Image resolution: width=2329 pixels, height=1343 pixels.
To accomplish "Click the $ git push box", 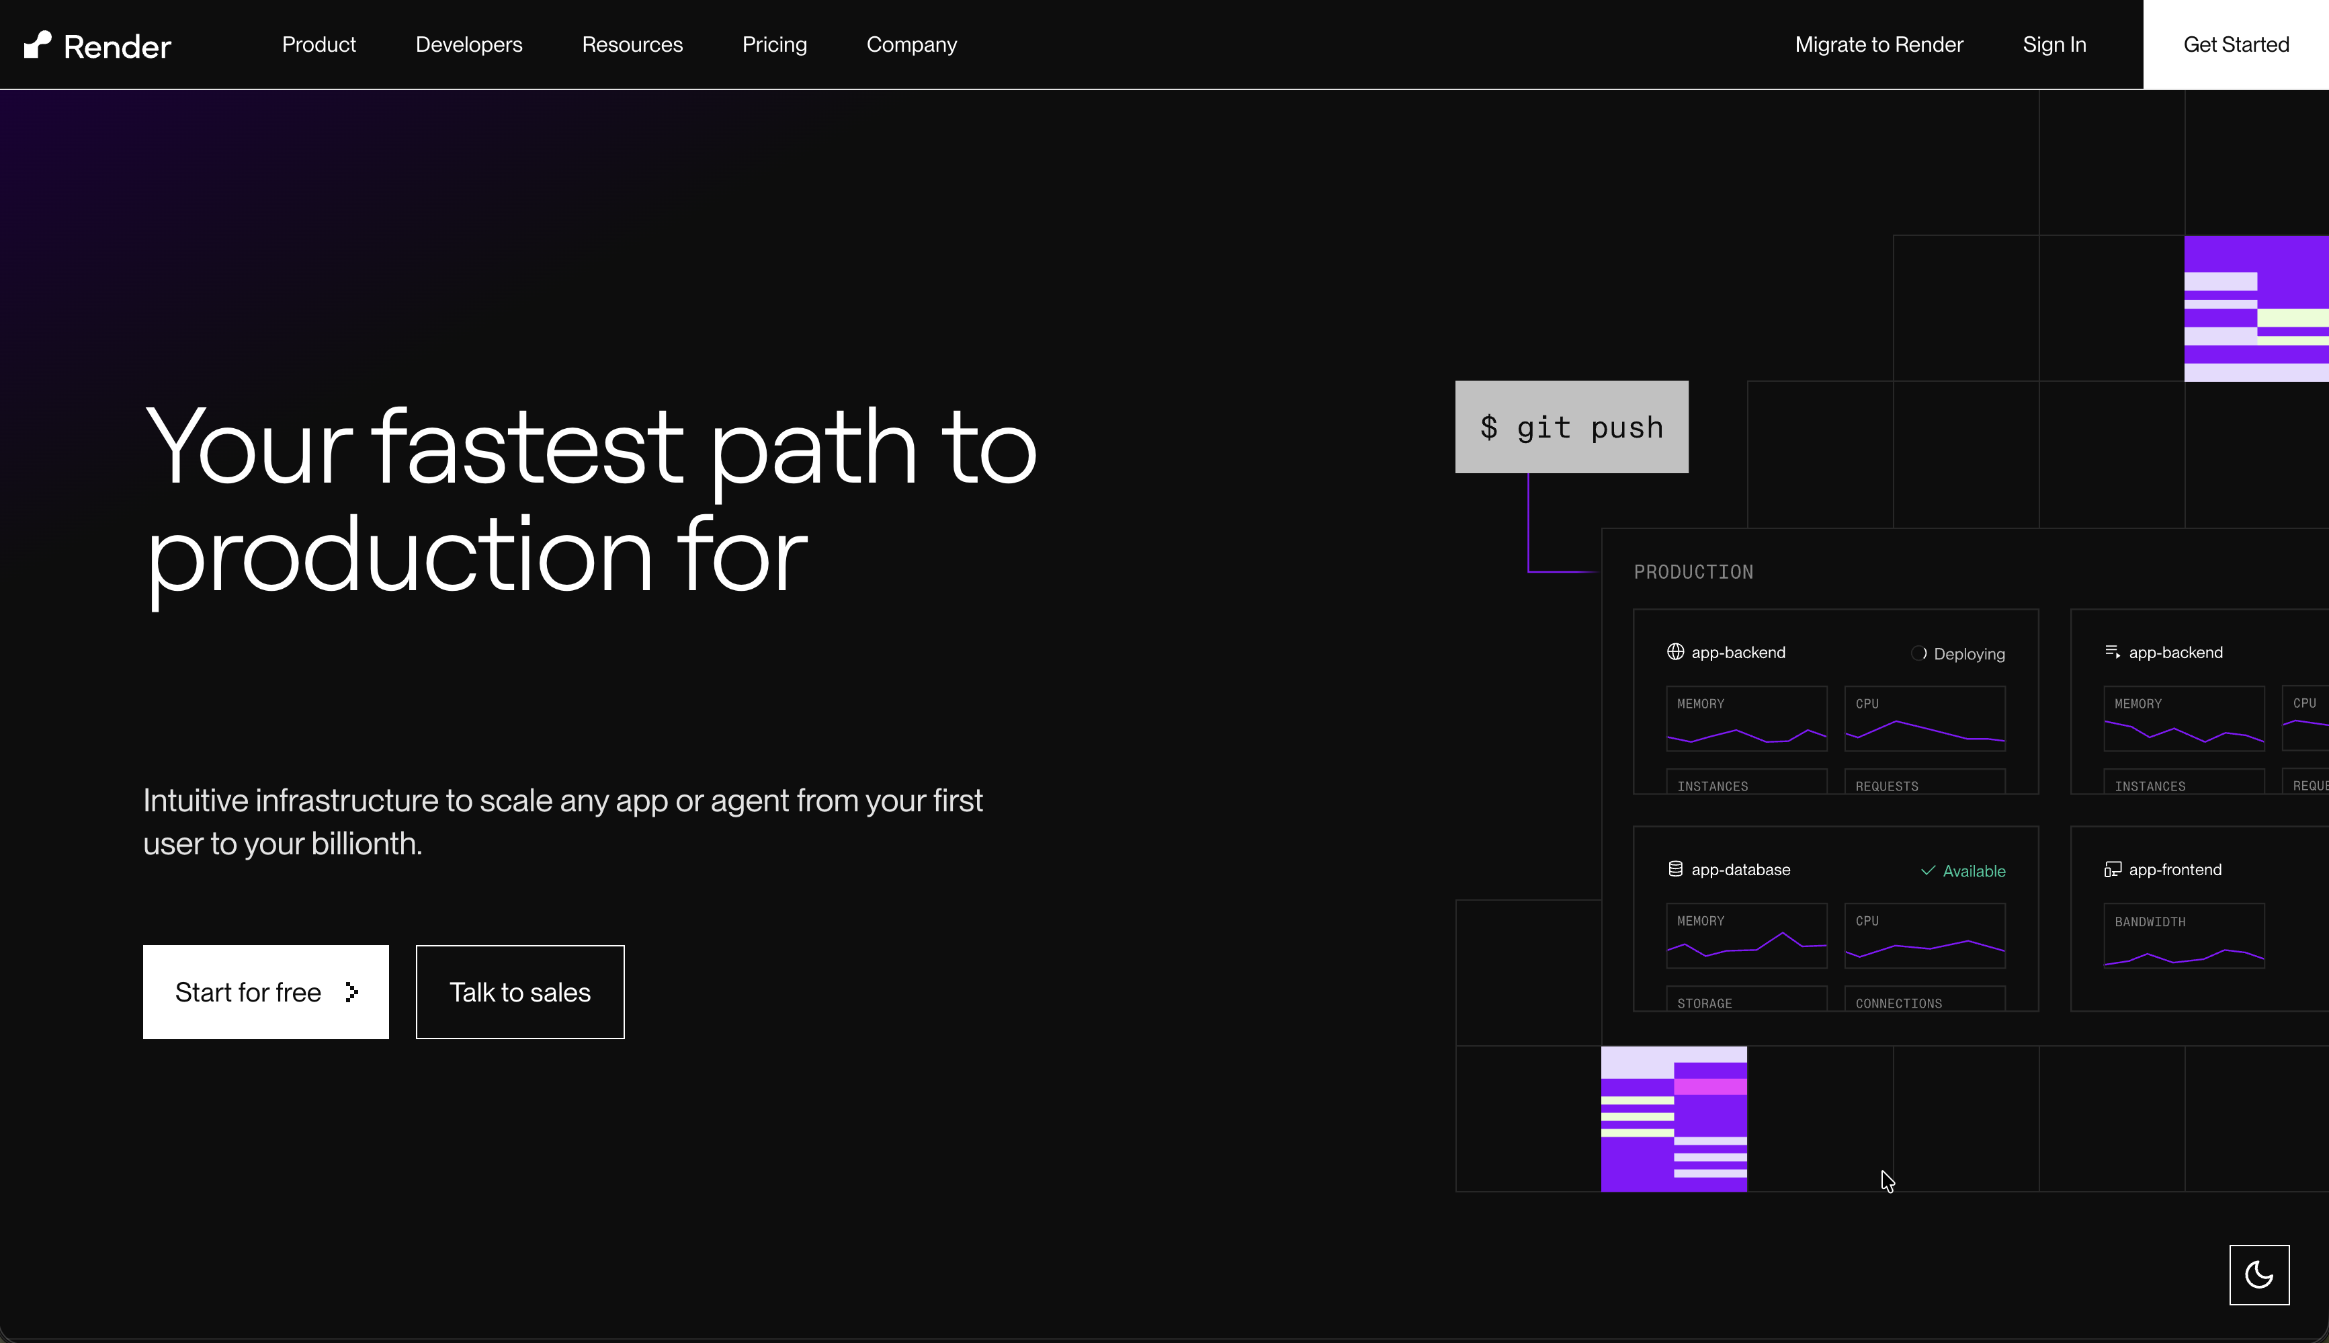I will [1572, 427].
